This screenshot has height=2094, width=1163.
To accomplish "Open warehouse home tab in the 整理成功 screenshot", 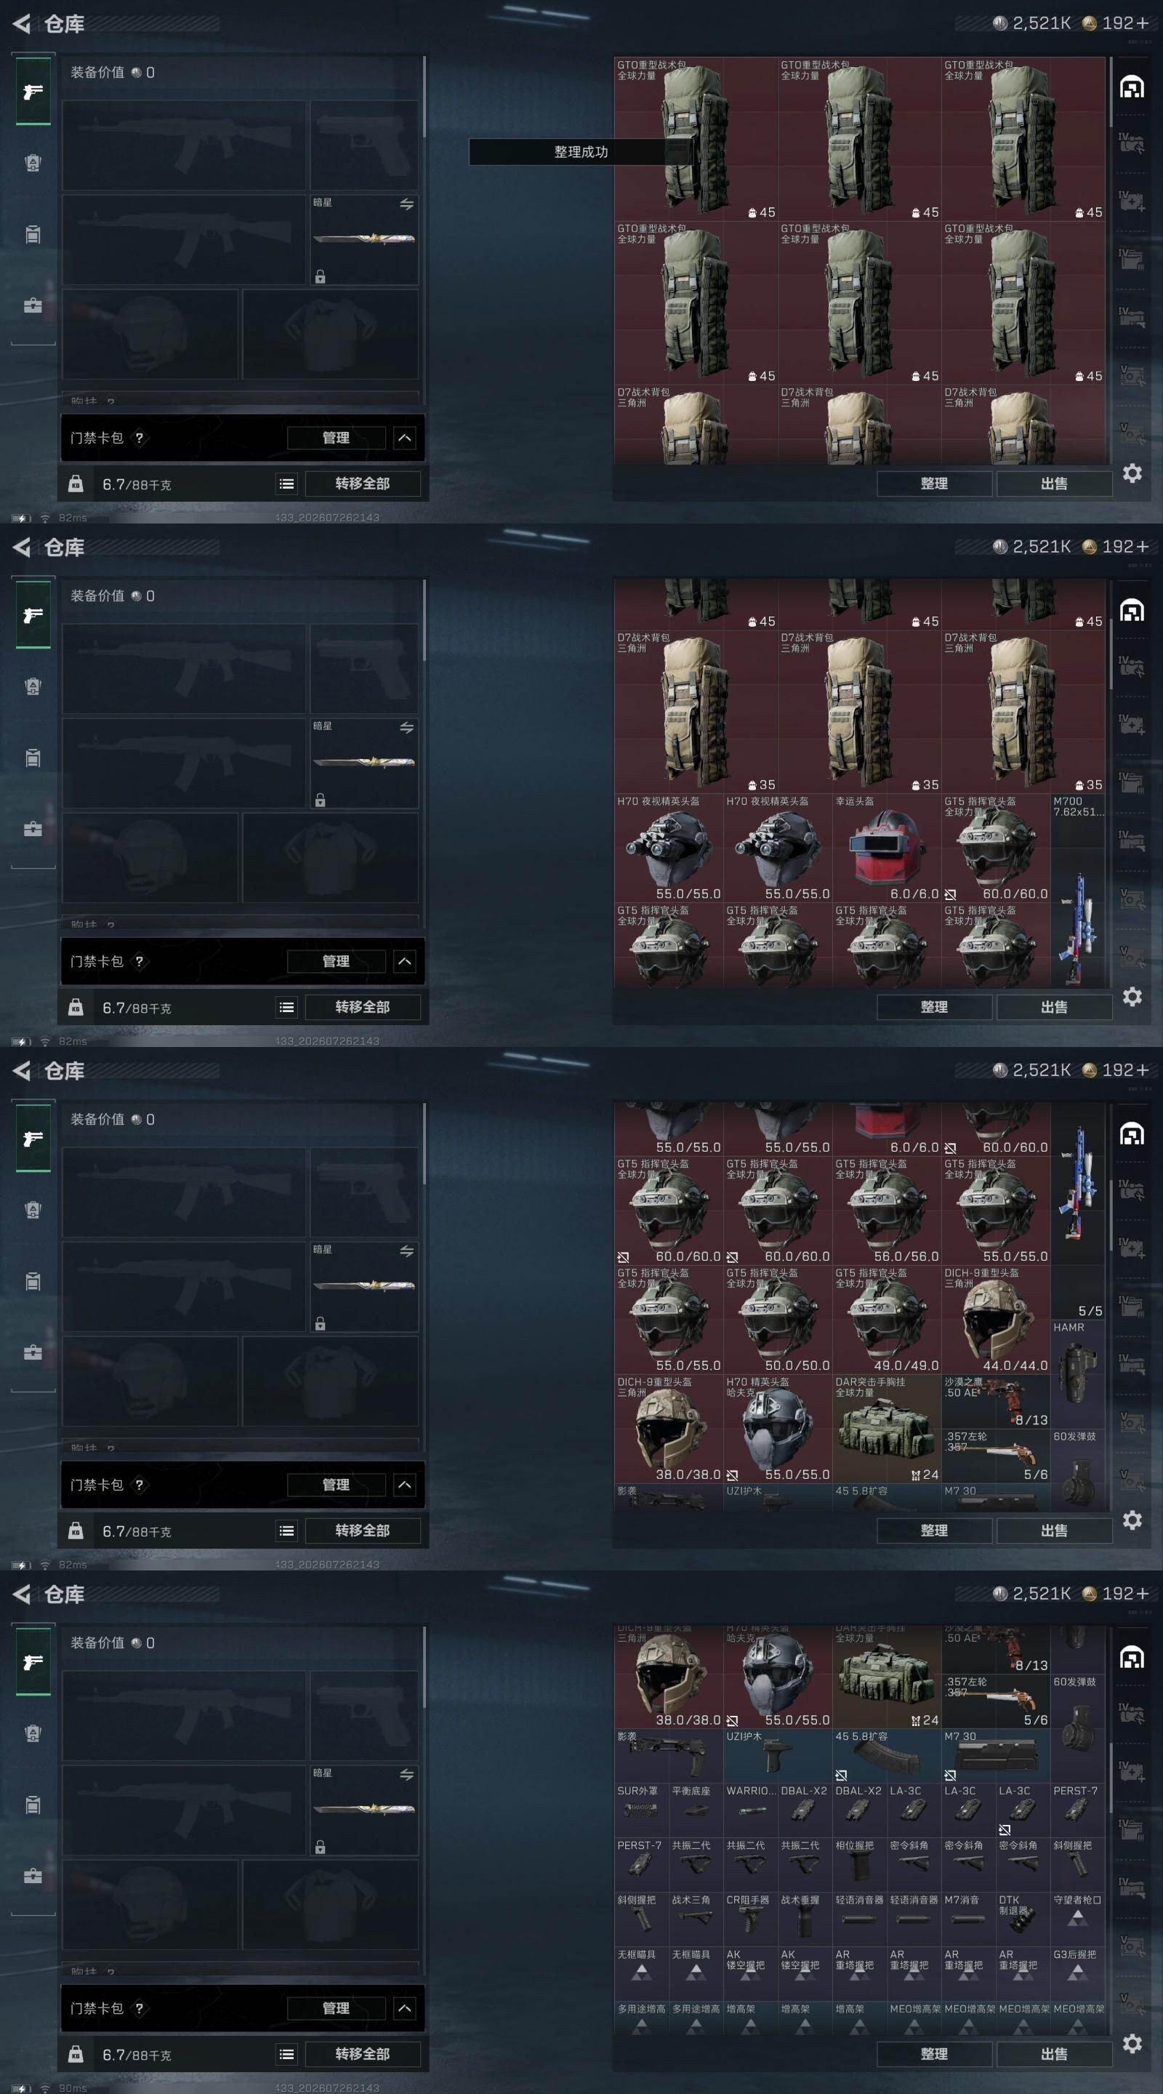I will (1132, 87).
